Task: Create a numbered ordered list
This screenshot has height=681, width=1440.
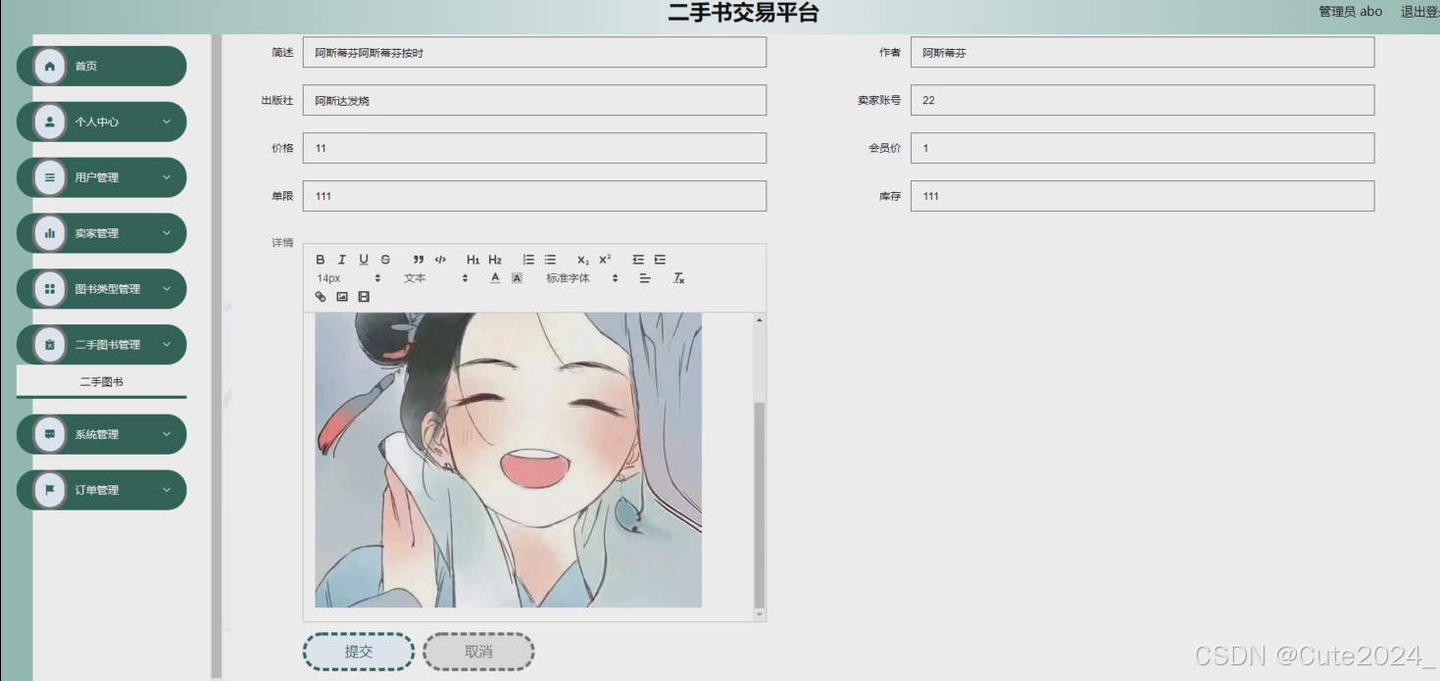Action: click(528, 260)
